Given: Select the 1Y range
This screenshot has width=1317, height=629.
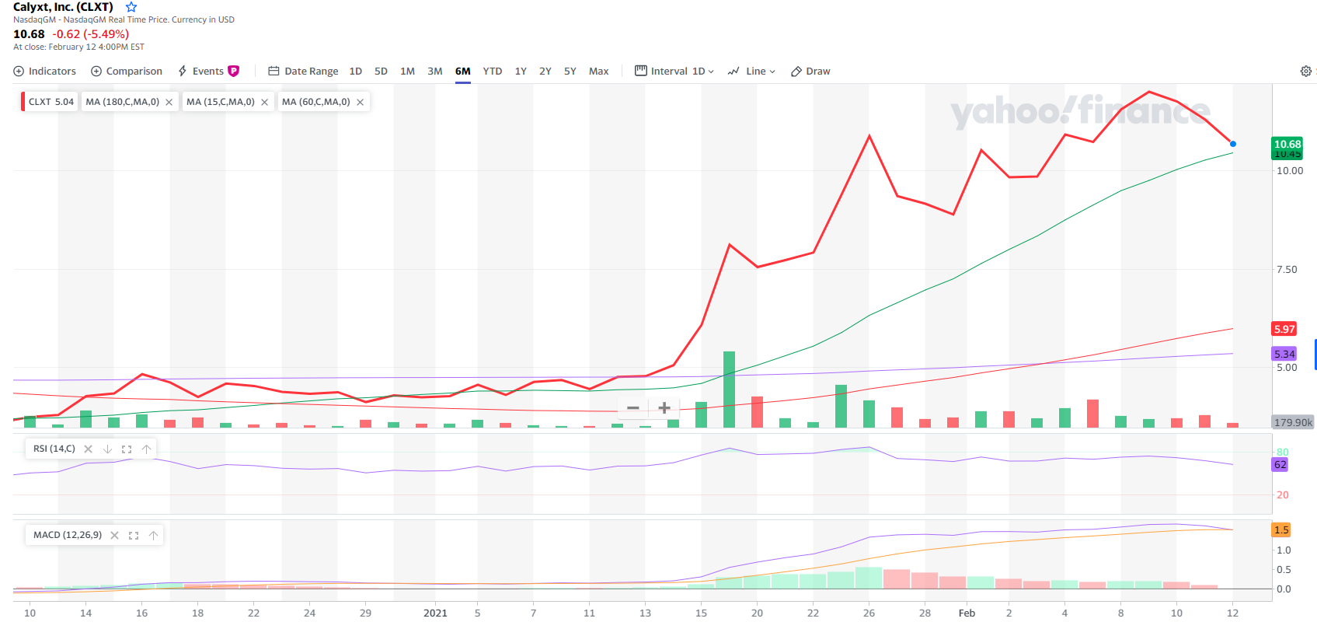Looking at the screenshot, I should [x=521, y=71].
